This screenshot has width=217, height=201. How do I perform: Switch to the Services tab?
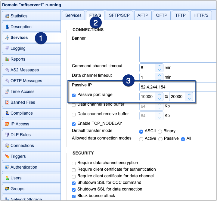(x=73, y=15)
